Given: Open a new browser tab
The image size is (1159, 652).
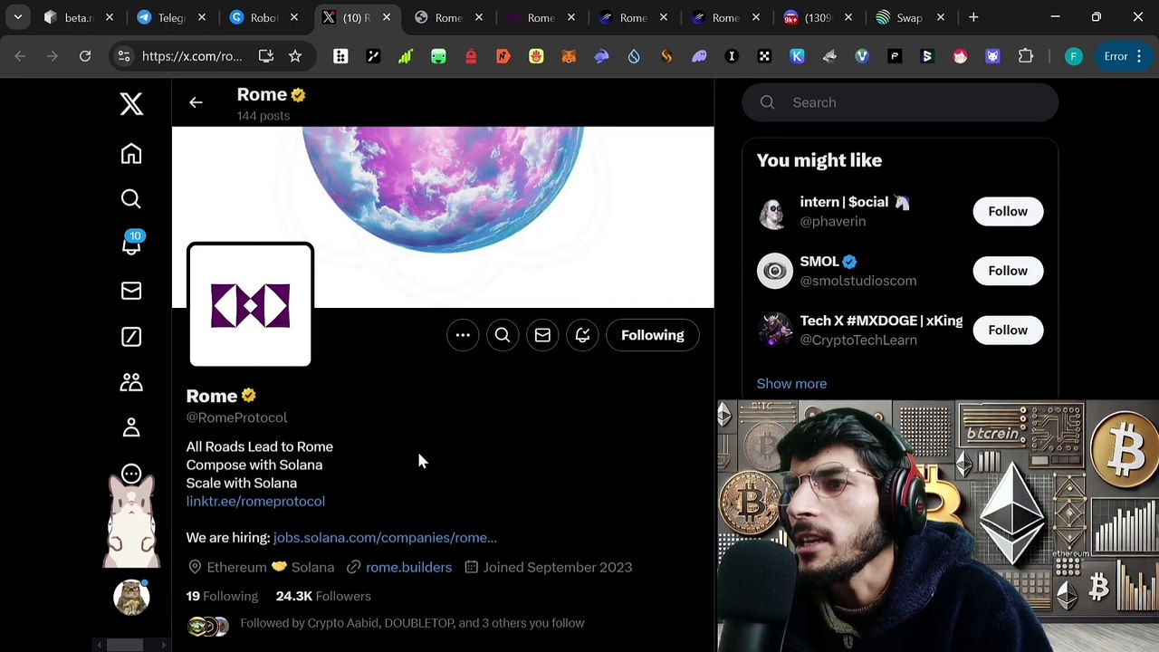Looking at the screenshot, I should point(973,17).
